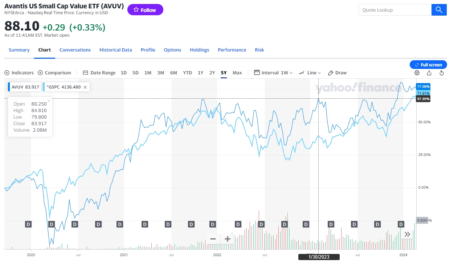Screen dimensions: 454x263
Task: Go to the Holdings tab
Action: (x=199, y=50)
